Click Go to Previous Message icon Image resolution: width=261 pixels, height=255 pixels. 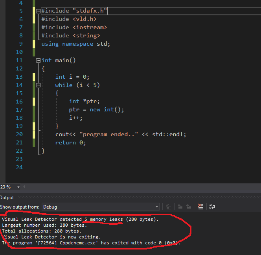pos(180,207)
